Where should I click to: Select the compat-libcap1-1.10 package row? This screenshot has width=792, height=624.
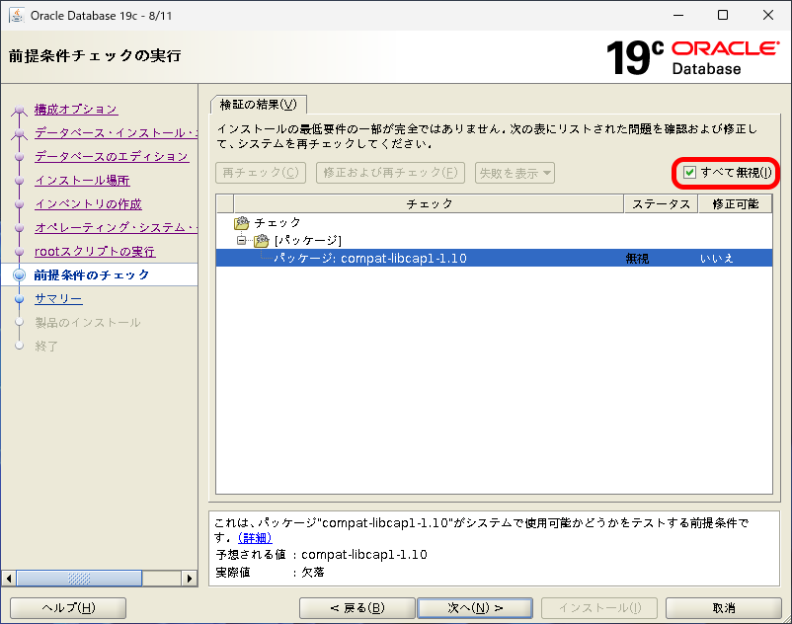494,258
